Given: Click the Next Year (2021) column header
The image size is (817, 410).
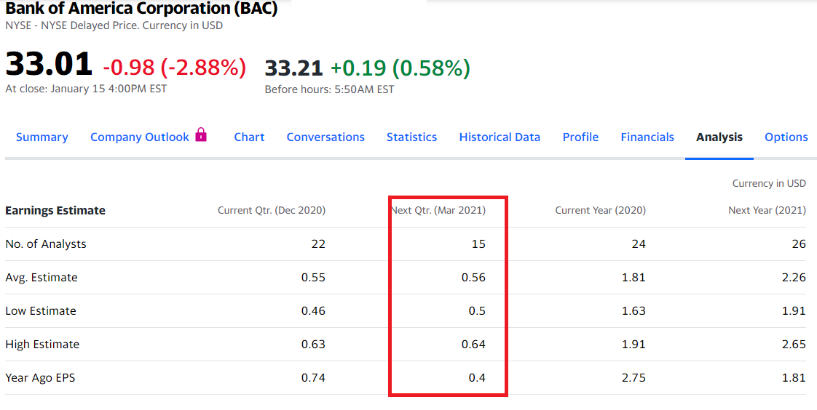Looking at the screenshot, I should point(767,210).
